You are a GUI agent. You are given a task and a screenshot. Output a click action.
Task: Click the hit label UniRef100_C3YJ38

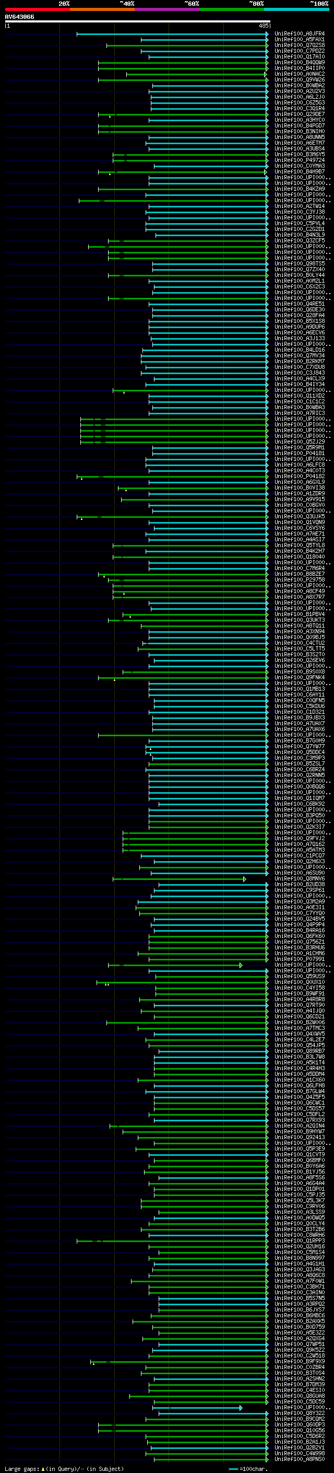[x=300, y=212]
